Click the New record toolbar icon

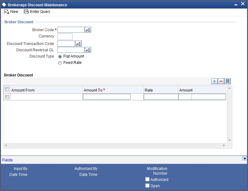[7, 12]
